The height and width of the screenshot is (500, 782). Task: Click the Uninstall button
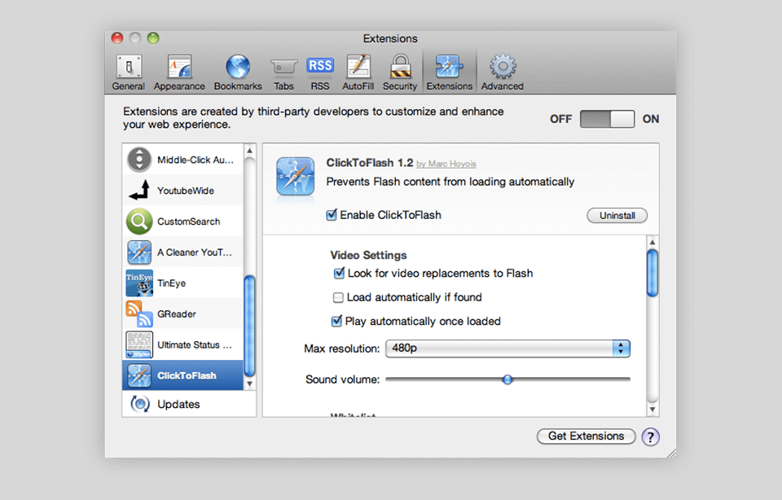[x=617, y=215]
